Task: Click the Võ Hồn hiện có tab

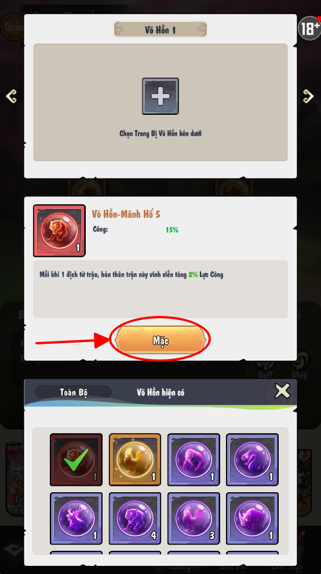Action: 160,393
